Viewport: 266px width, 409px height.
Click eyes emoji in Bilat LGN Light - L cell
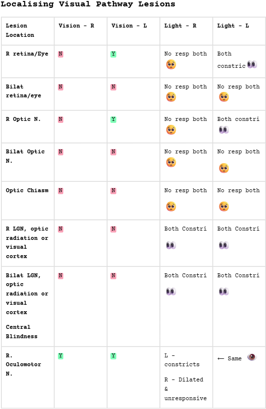tap(224, 292)
